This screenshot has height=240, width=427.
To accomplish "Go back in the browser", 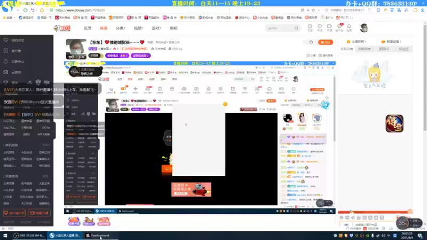I will click(18, 10).
